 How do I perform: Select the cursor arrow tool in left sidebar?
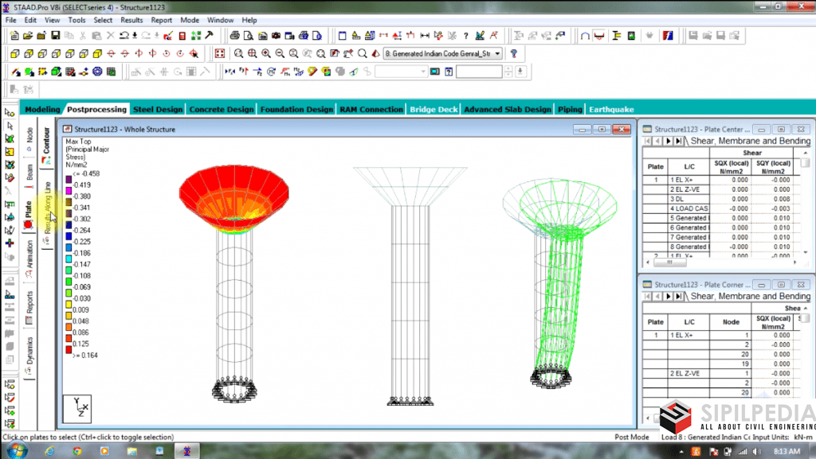[10, 125]
